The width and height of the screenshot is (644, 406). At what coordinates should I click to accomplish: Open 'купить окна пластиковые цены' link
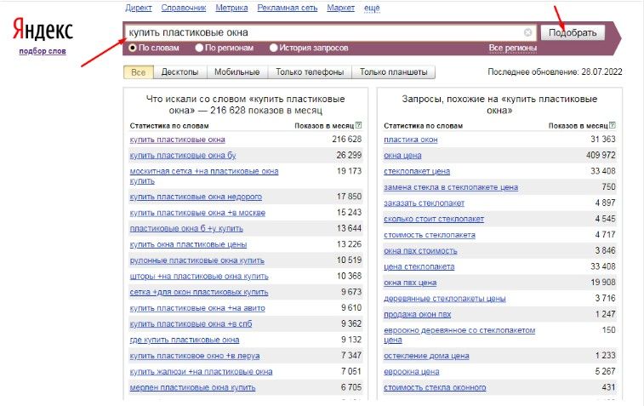coord(188,244)
